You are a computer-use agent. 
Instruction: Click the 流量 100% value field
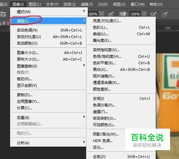(x=135, y=14)
